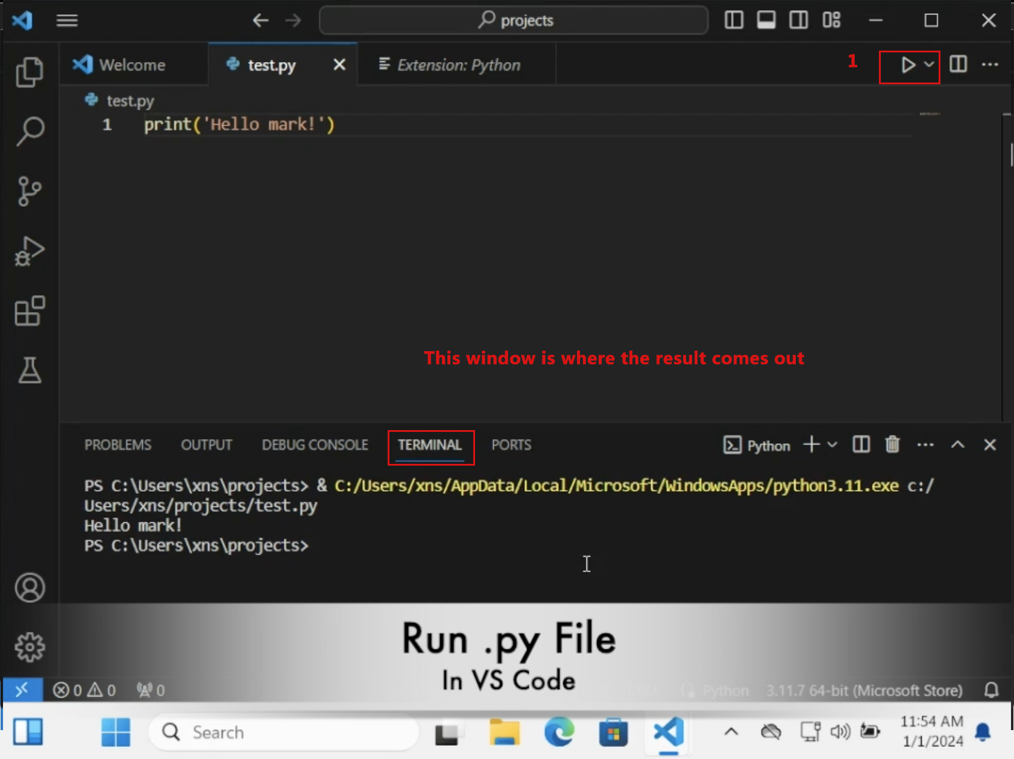Image resolution: width=1014 pixels, height=759 pixels.
Task: Open editor More Actions ellipsis
Action: coord(990,64)
